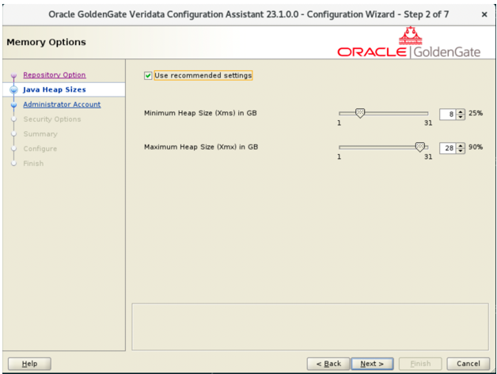Click the Help button
The image size is (497, 374).
[x=29, y=364]
